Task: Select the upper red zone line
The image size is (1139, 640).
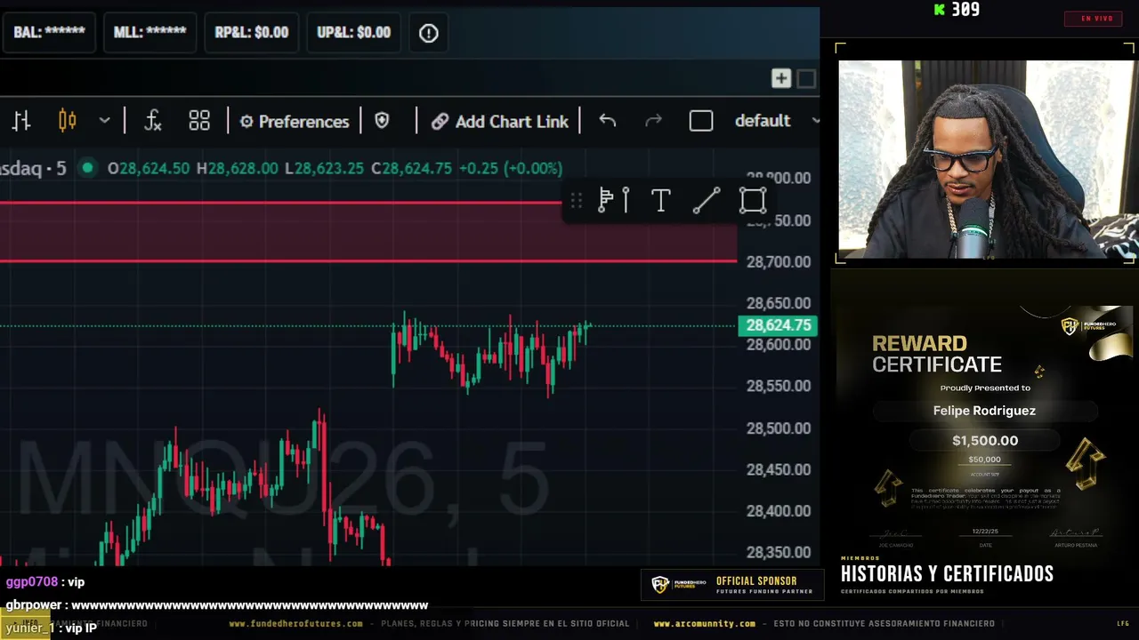Action: (280, 203)
